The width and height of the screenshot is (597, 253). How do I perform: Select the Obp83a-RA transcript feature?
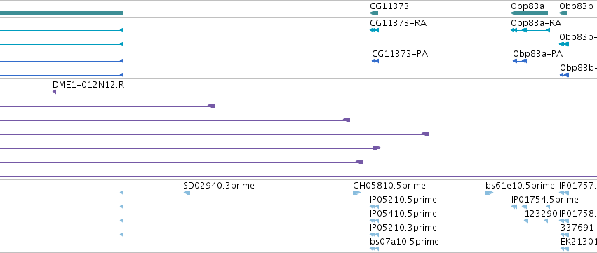(x=530, y=30)
